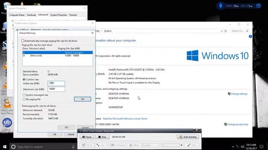Click the help icon in System window
268x150 pixels.
pos(250,36)
